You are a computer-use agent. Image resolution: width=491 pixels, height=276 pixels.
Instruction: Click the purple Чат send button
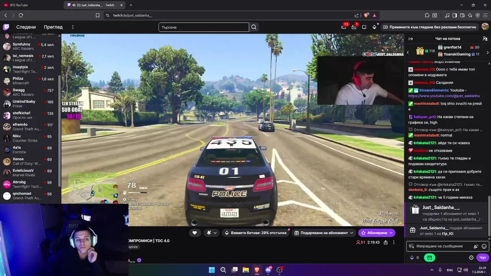coord(483,258)
